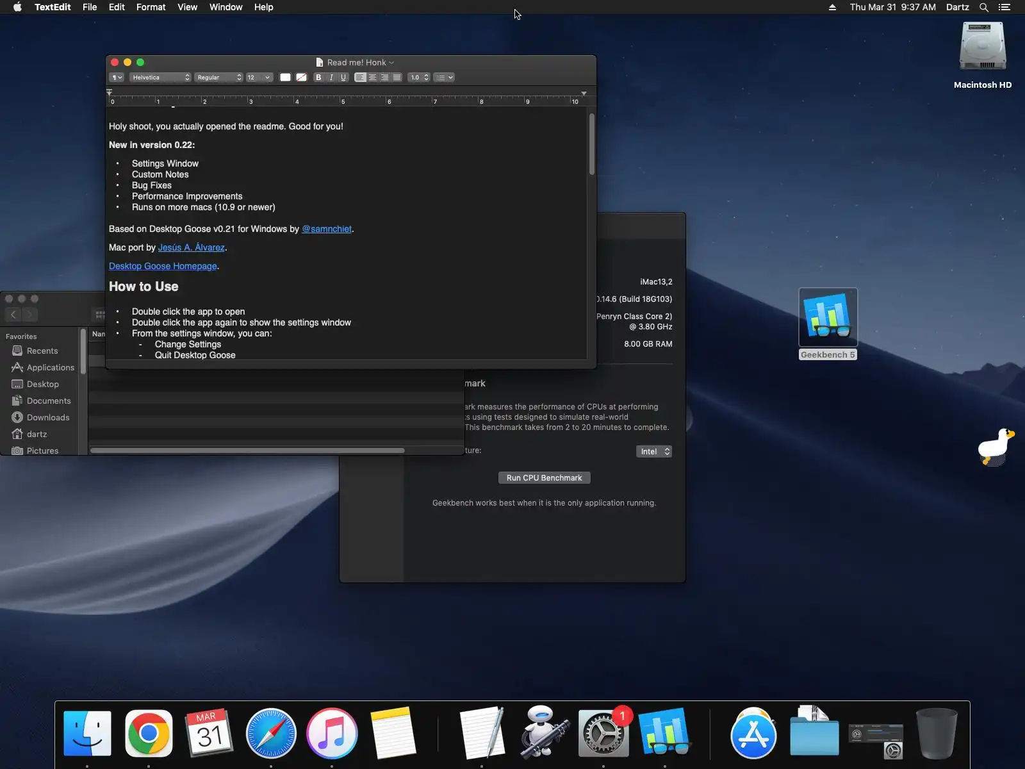Open the Regular typeface dropdown
Image resolution: width=1025 pixels, height=769 pixels.
(x=218, y=78)
